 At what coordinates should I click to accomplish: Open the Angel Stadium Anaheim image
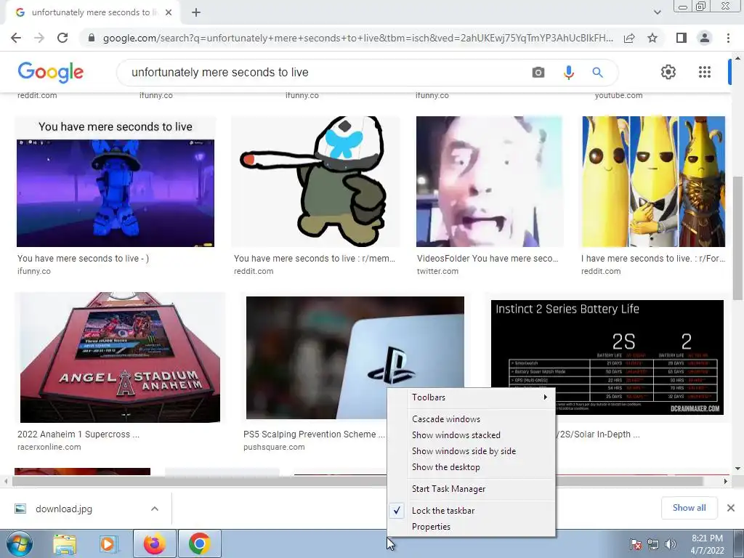point(120,357)
